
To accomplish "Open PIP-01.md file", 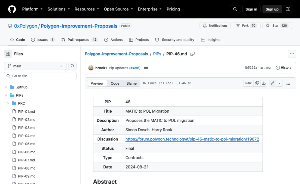I will point(26,111).
